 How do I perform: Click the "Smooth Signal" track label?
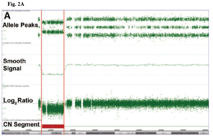click(15, 65)
